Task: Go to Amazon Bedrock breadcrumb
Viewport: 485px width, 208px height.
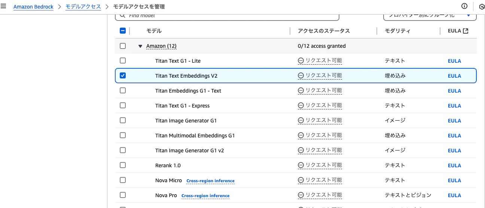Action: pos(34,7)
